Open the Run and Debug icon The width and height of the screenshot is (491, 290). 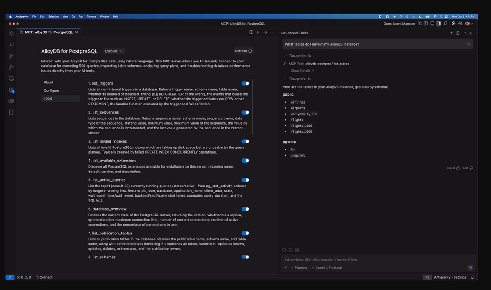point(11,68)
